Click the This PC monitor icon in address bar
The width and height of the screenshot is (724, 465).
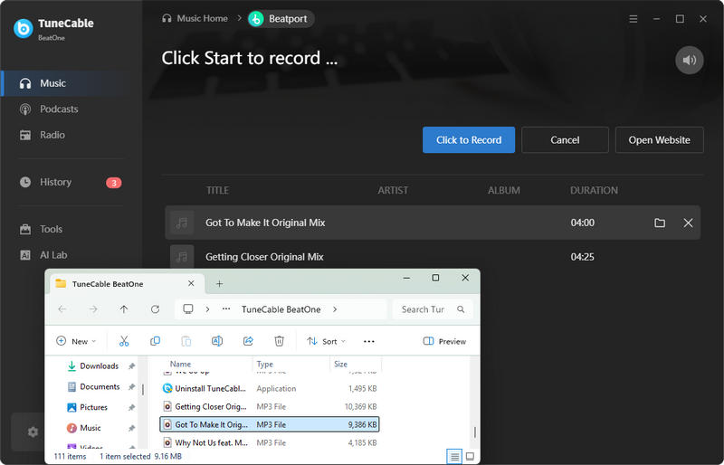(x=188, y=309)
